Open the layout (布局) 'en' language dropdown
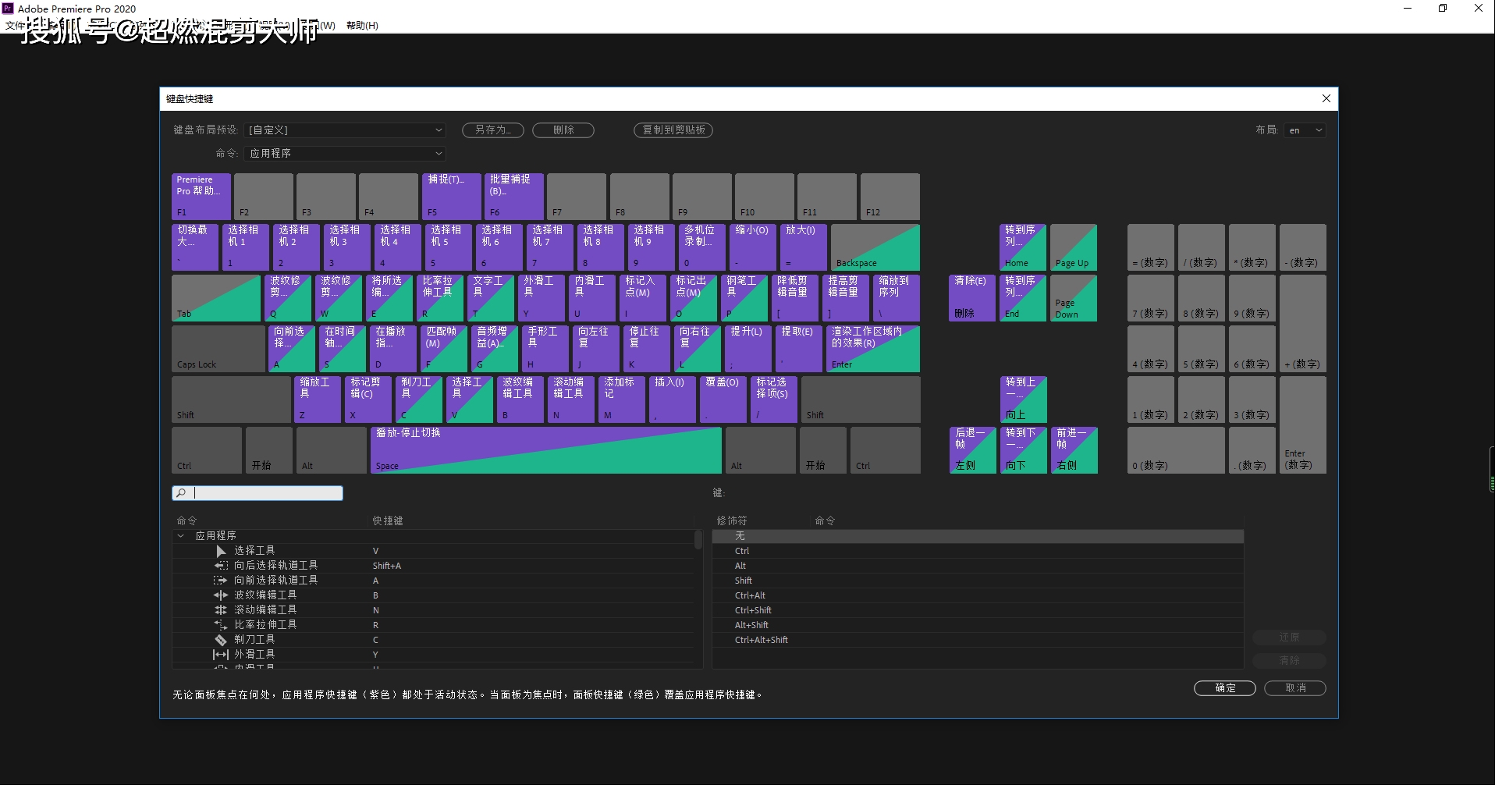The image size is (1495, 785). 1305,130
